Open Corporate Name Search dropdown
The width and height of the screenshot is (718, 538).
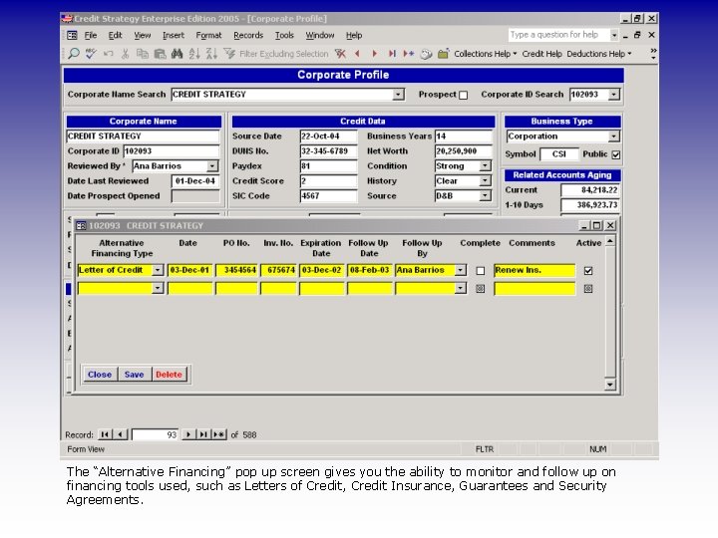[398, 95]
